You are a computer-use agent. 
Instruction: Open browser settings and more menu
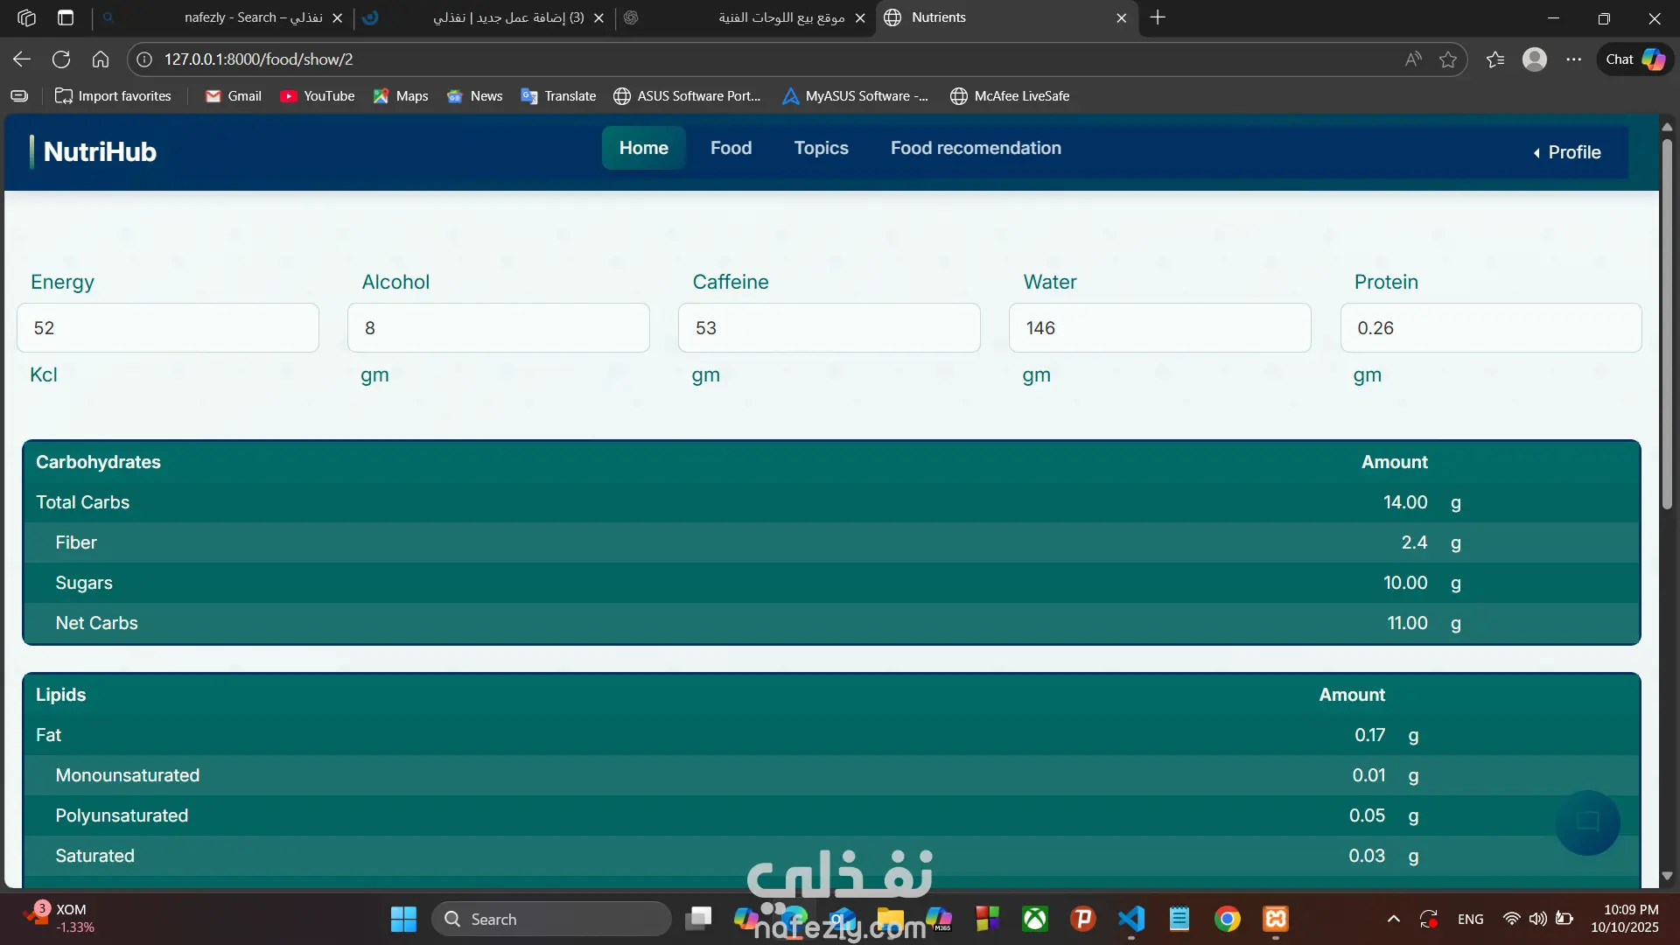(x=1574, y=59)
